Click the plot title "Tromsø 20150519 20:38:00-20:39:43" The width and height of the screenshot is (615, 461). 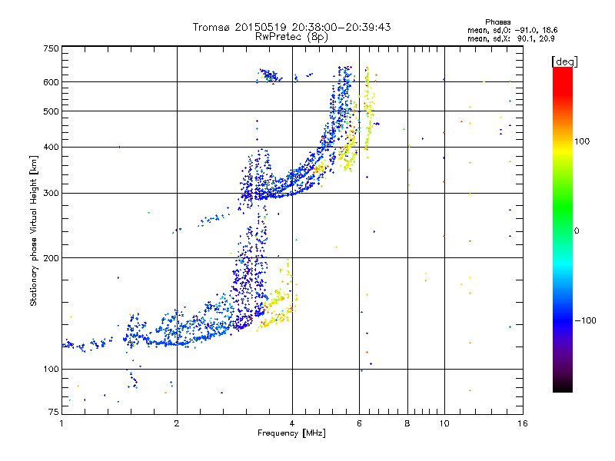291,27
